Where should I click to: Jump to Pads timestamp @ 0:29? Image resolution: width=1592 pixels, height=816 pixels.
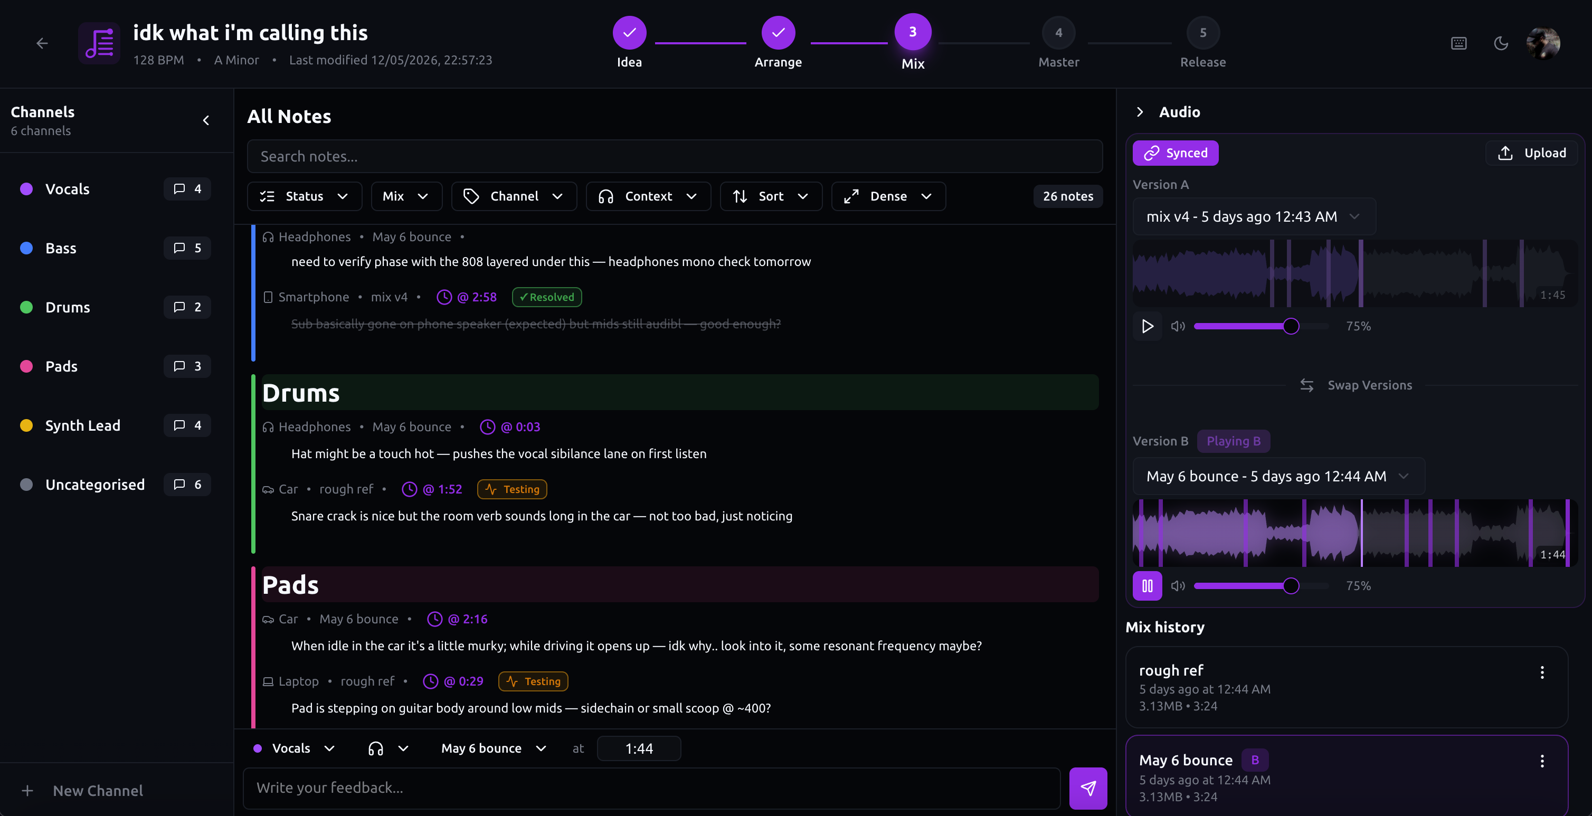453,682
